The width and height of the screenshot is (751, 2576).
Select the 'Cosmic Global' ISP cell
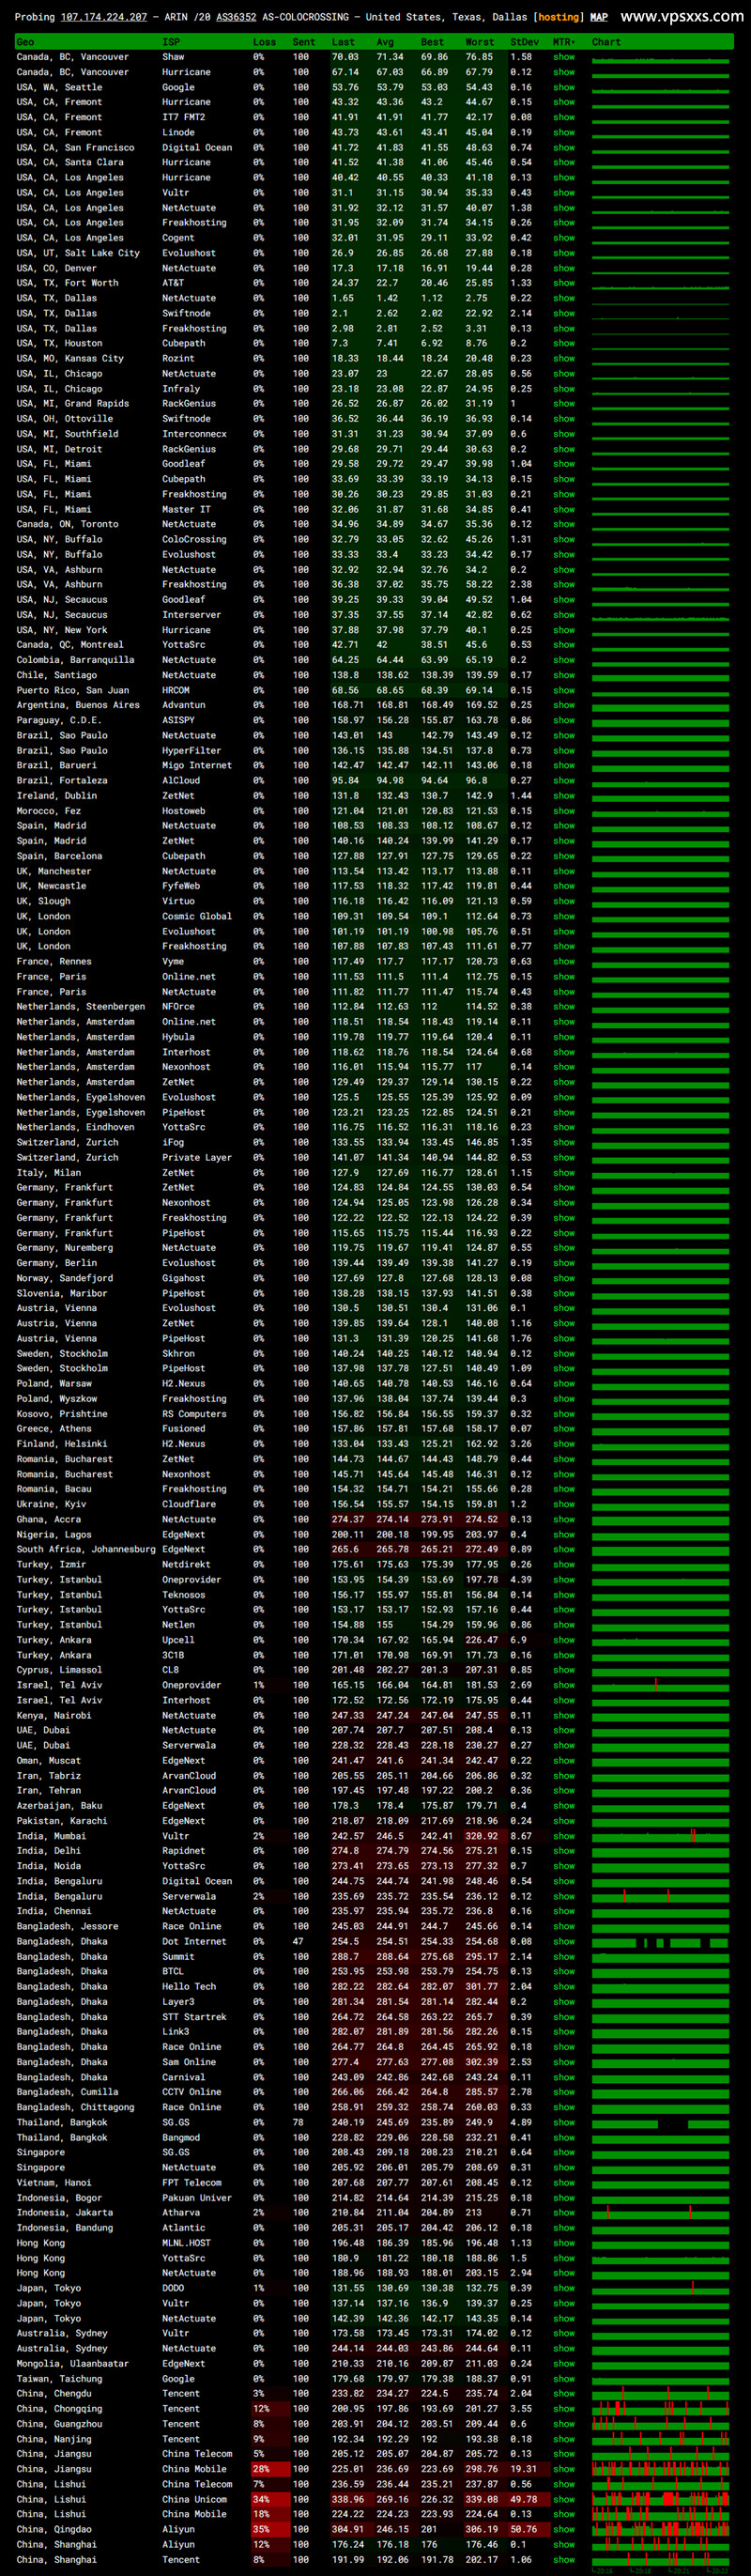click(x=197, y=916)
